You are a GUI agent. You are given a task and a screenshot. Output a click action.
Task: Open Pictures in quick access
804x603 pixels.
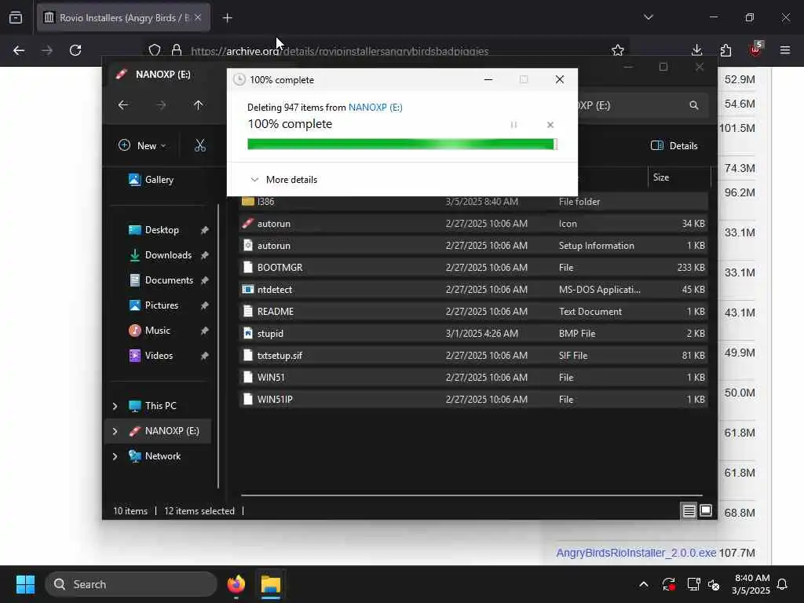(153, 305)
